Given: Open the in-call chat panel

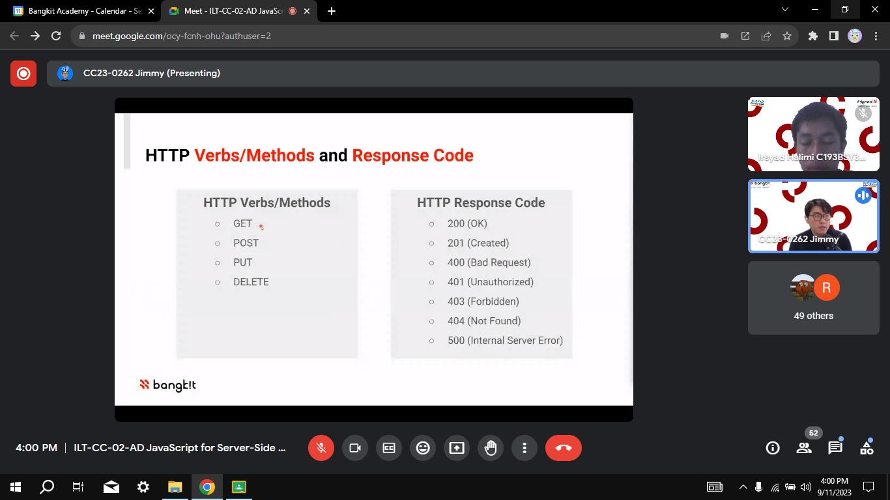Looking at the screenshot, I should pyautogui.click(x=835, y=448).
